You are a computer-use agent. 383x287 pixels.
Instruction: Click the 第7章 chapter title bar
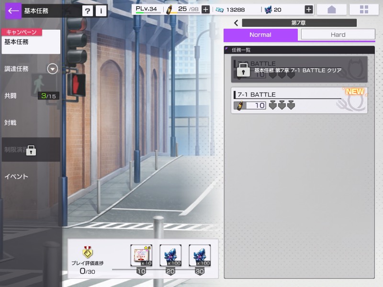pyautogui.click(x=299, y=23)
